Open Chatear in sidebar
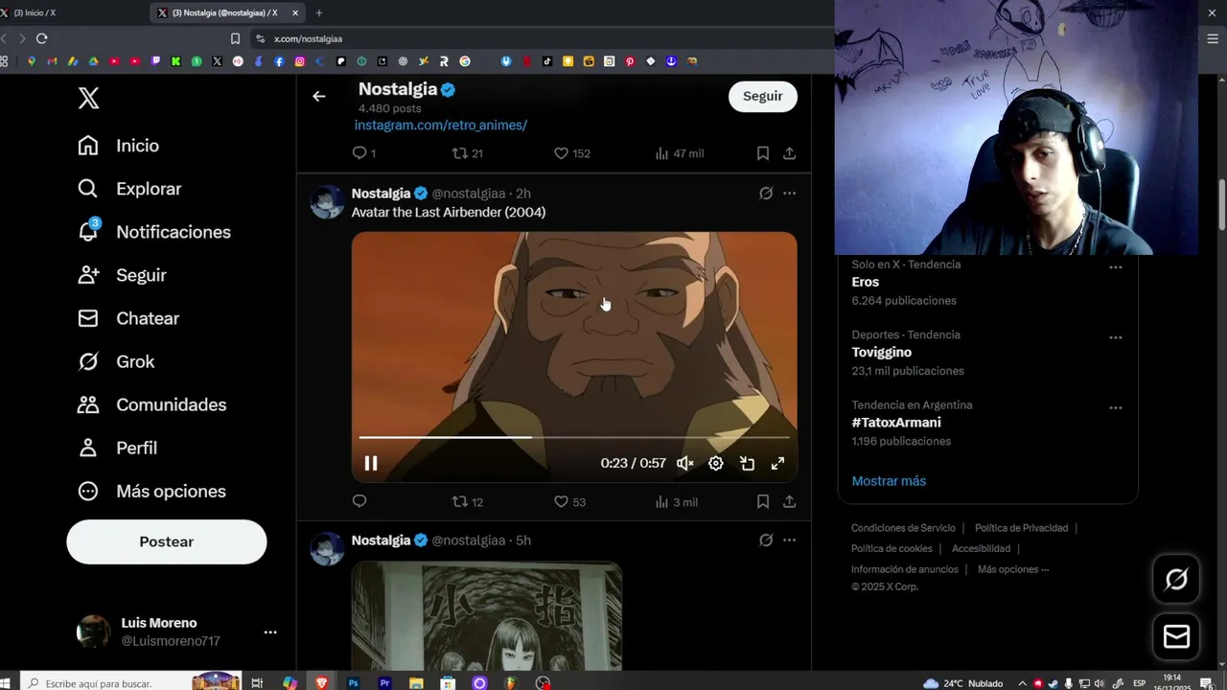 [x=128, y=318]
